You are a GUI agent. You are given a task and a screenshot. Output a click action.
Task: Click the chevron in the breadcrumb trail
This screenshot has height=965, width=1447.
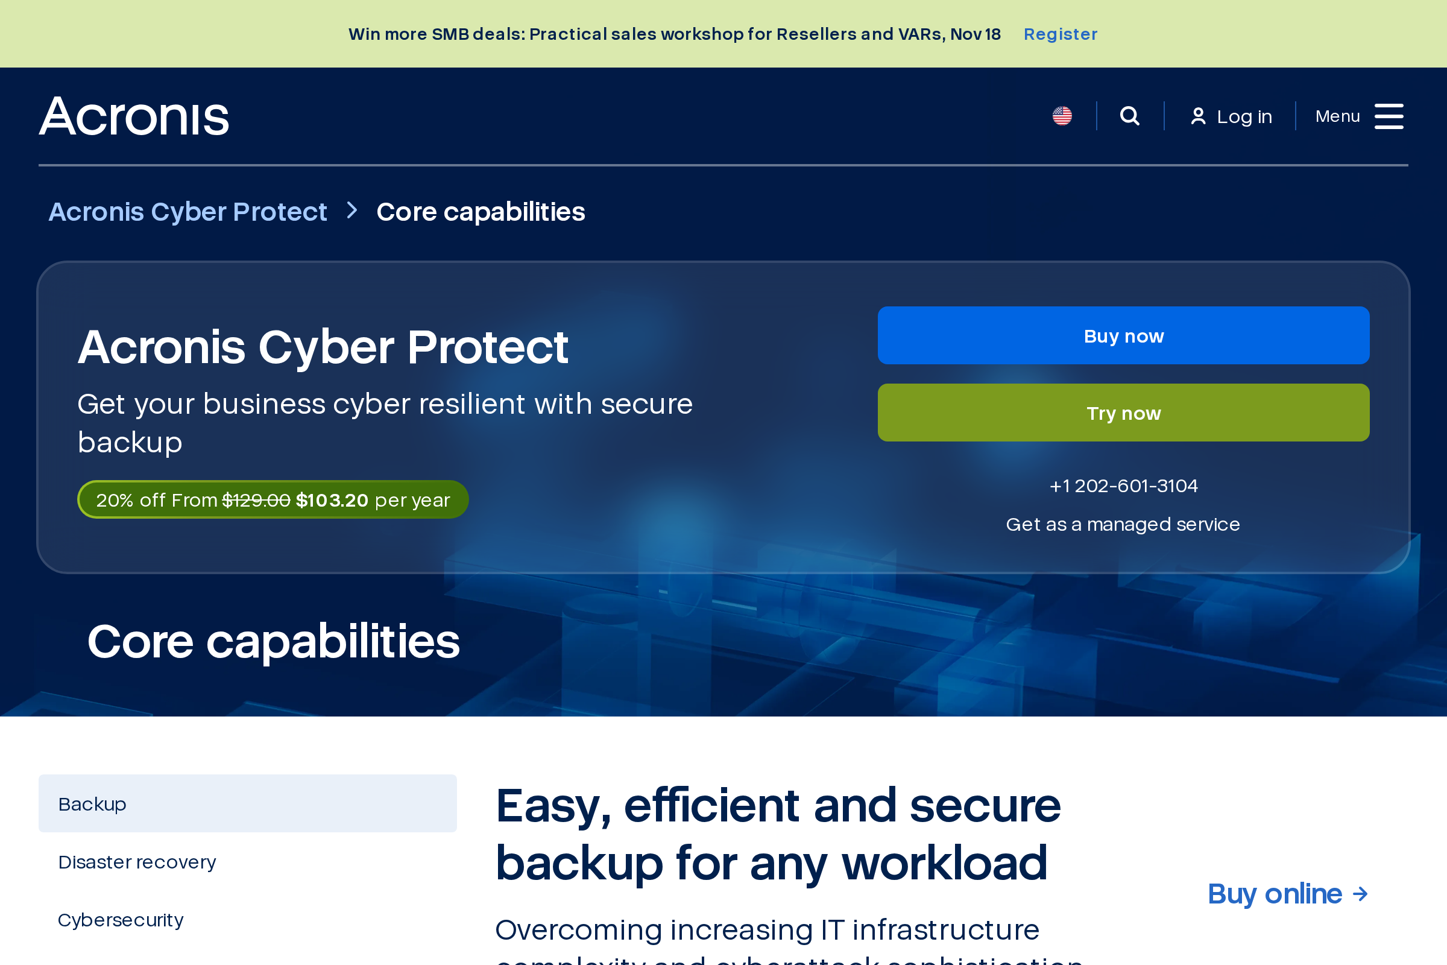tap(351, 211)
